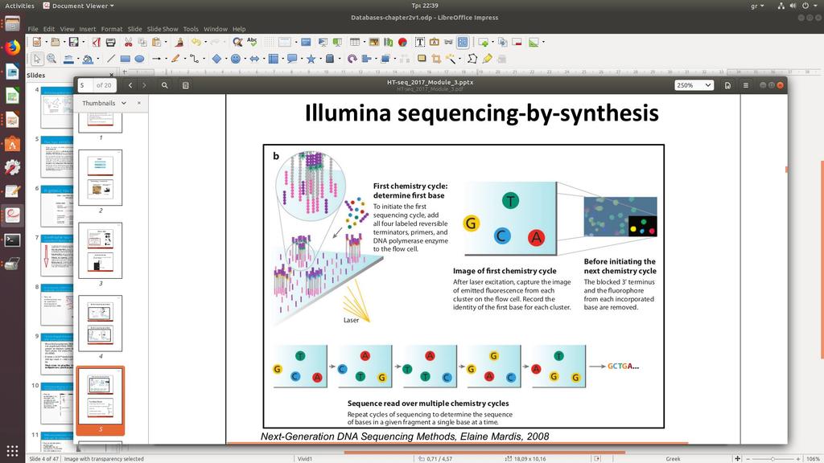Screen dimensions: 824x463
Task: Click the Rotate tool icon
Action: tap(352, 59)
